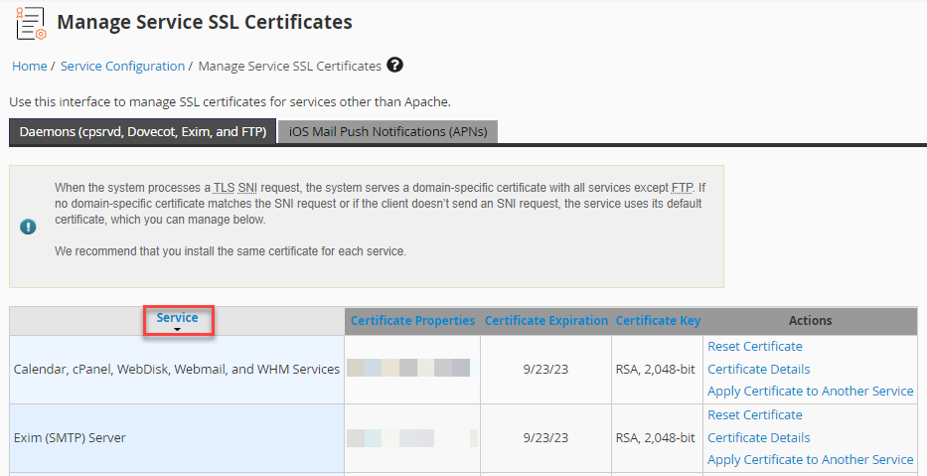
Task: Open Service Configuration breadcrumb link
Action: (122, 66)
